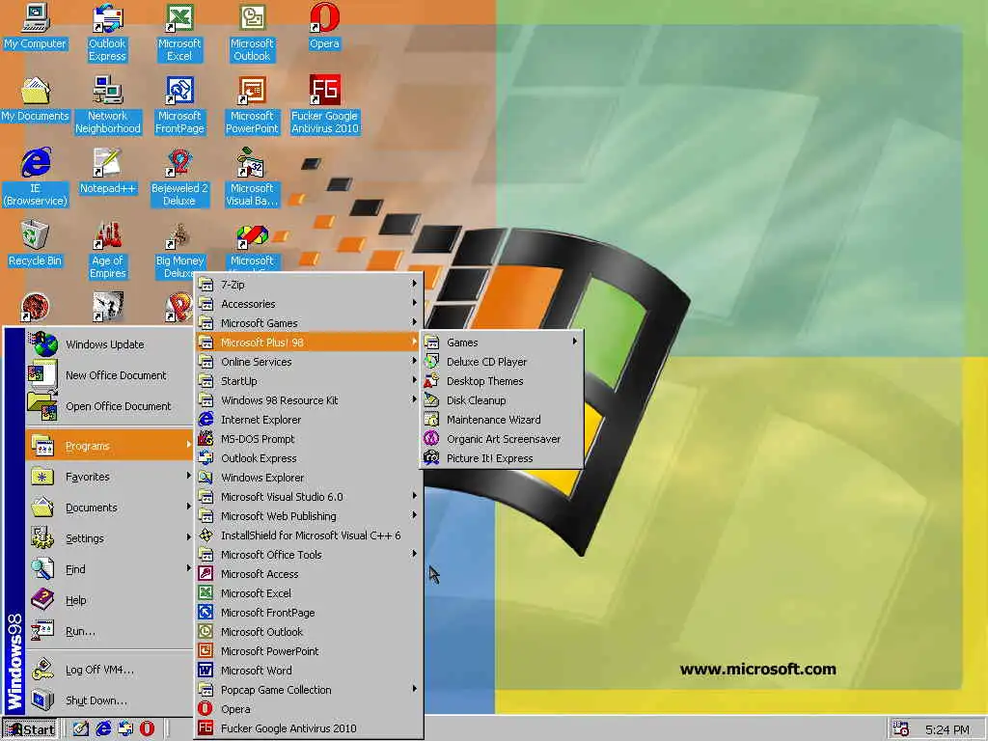Select Network Neighborhood desktop icon

pyautogui.click(x=108, y=105)
